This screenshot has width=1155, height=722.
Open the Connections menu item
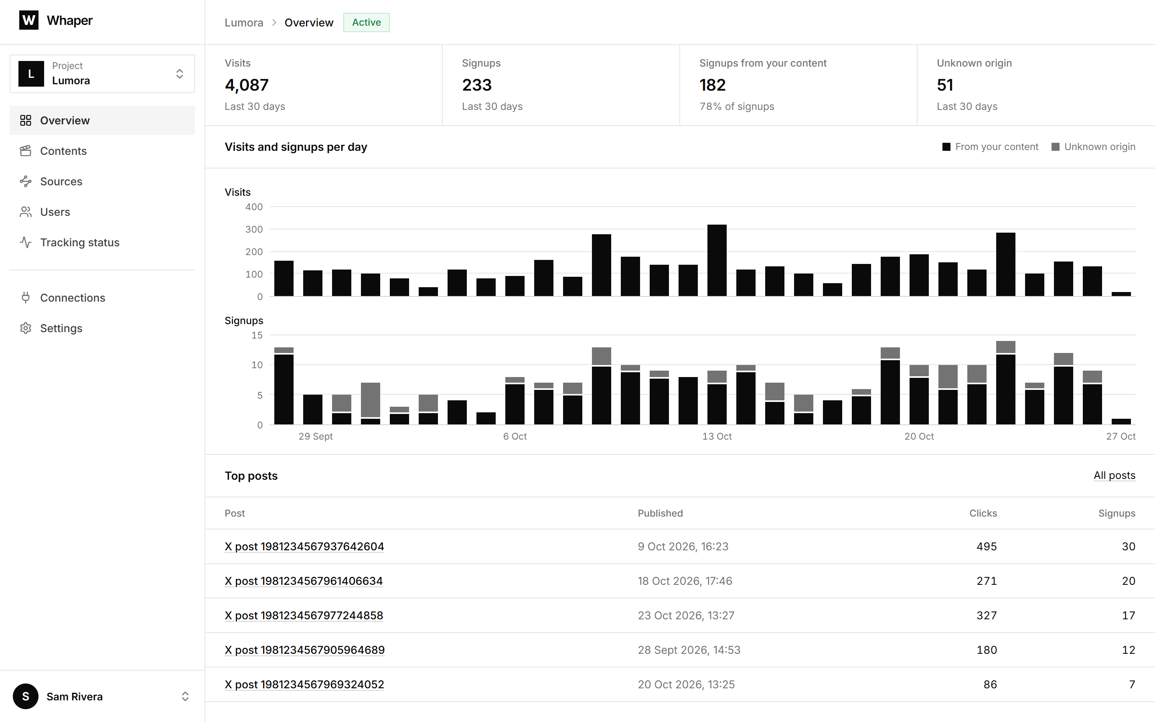click(102, 298)
